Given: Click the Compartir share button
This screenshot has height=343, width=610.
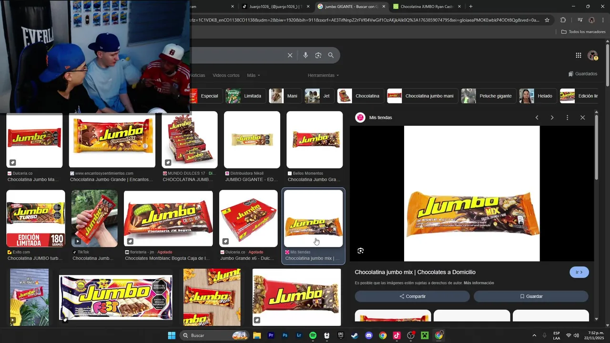Looking at the screenshot, I should 412,296.
